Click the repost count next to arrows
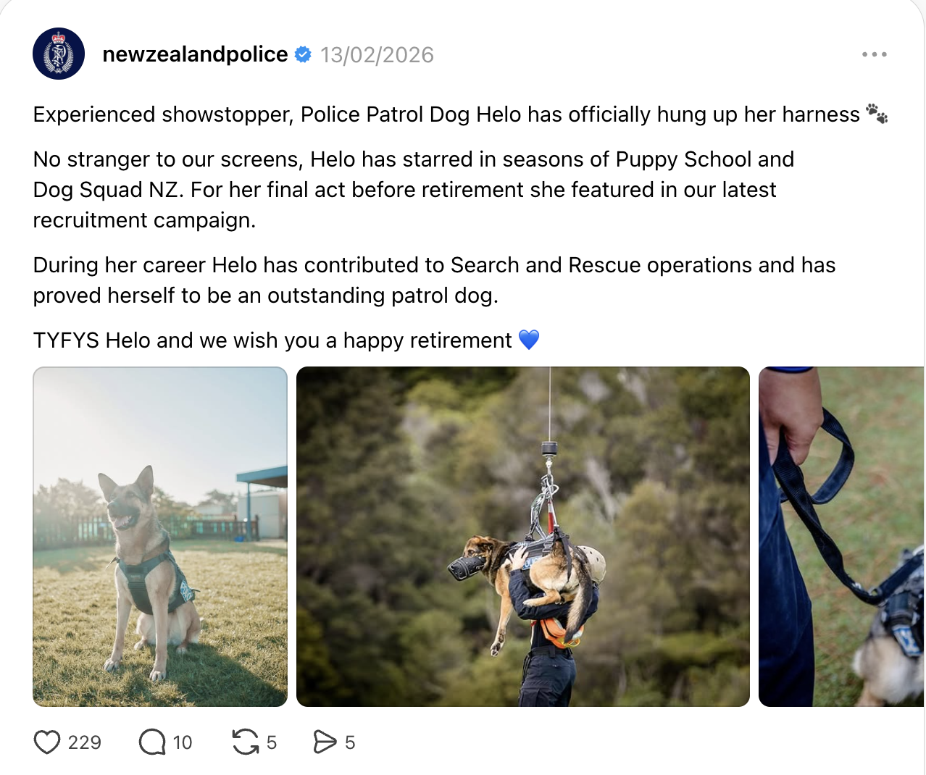The height and width of the screenshot is (775, 926). click(x=272, y=742)
